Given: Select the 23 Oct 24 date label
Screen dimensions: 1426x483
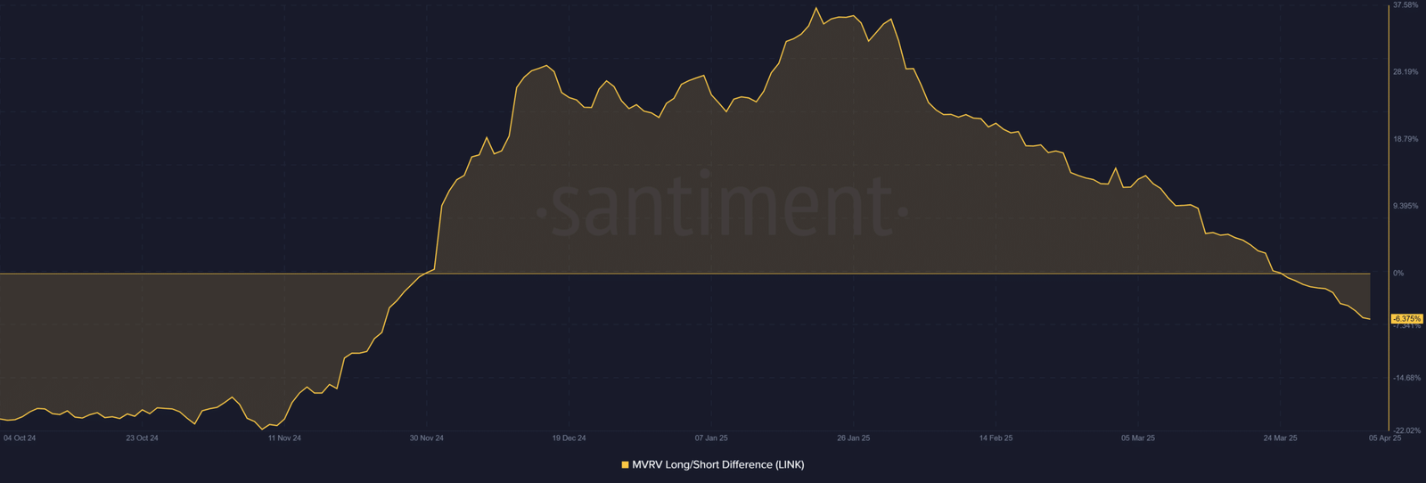Looking at the screenshot, I should click(142, 438).
